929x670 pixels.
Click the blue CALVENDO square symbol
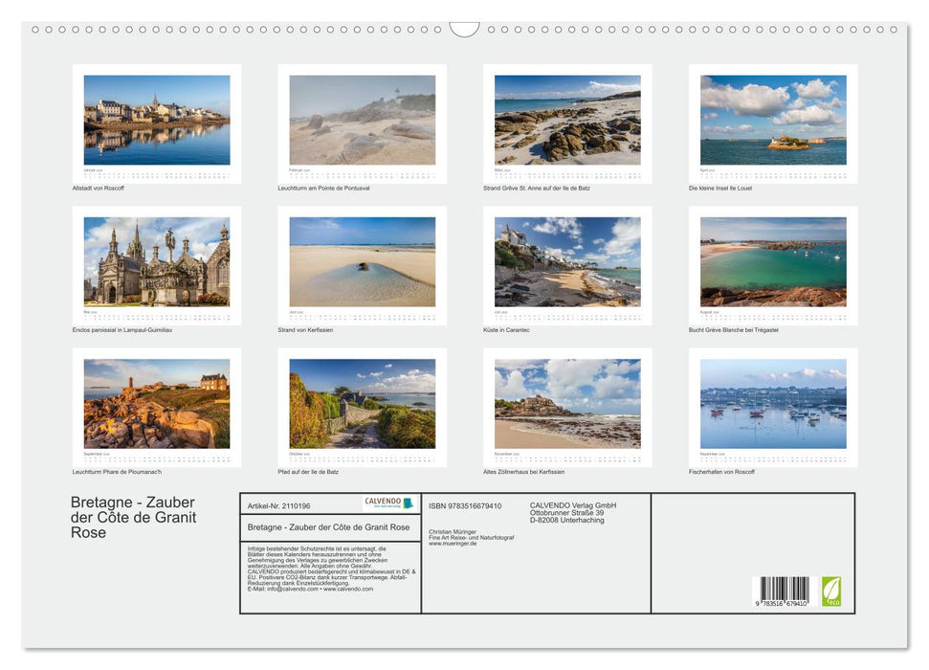pos(407,503)
